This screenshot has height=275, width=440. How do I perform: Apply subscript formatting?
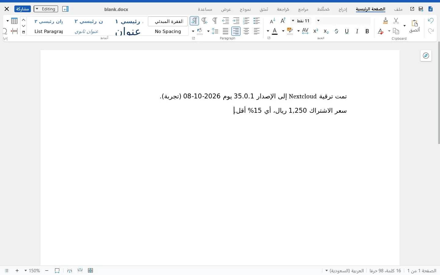click(326, 31)
